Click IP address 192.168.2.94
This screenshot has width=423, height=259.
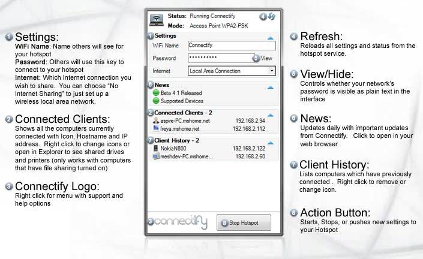click(x=250, y=121)
